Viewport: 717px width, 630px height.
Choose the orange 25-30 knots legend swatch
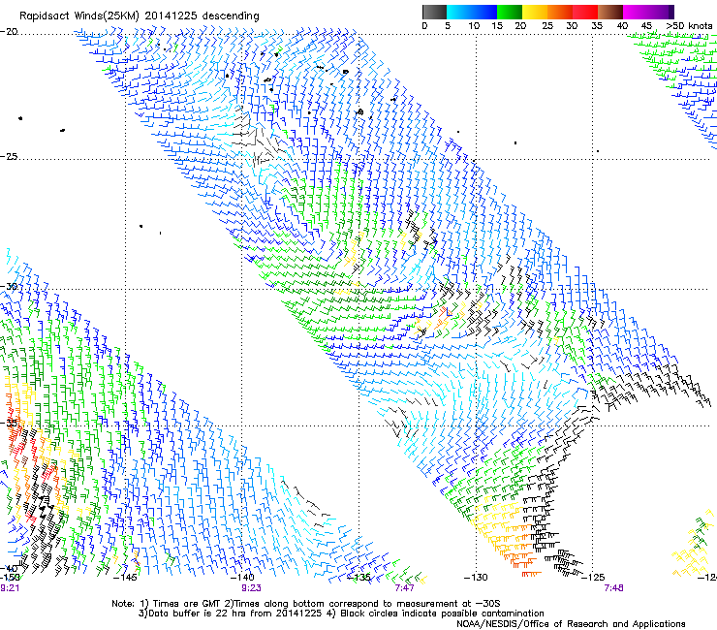coord(560,12)
